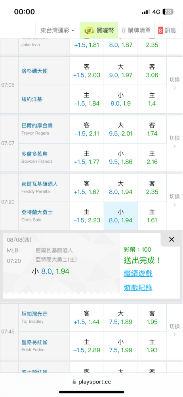183x397 pixels.
Task: Select 巴爾的摩金鶯 客 -1.5, 2.11 spread
Action: click(x=87, y=129)
